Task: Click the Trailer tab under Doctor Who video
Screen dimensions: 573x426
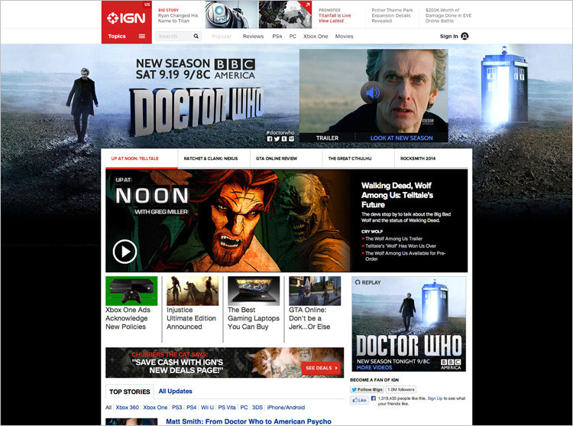Action: tap(327, 138)
